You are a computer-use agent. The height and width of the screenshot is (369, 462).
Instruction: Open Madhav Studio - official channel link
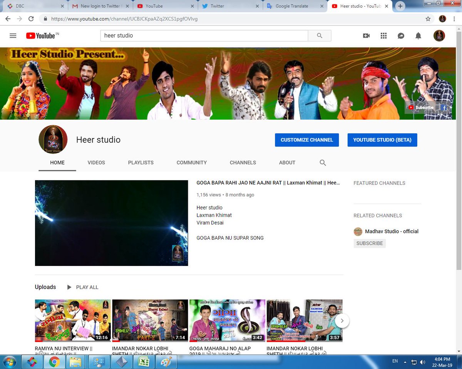(x=392, y=231)
